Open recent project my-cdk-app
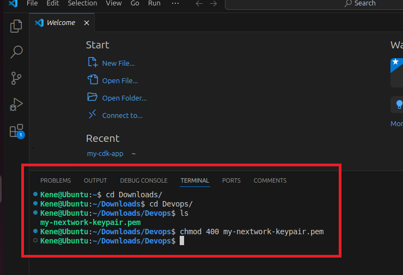This screenshot has width=403, height=275. [105, 154]
